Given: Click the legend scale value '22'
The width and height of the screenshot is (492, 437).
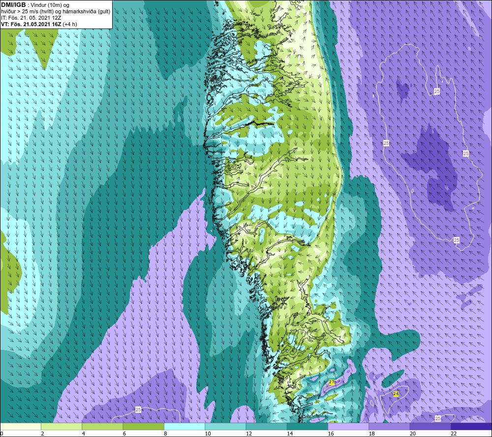Looking at the screenshot, I should [454, 434].
